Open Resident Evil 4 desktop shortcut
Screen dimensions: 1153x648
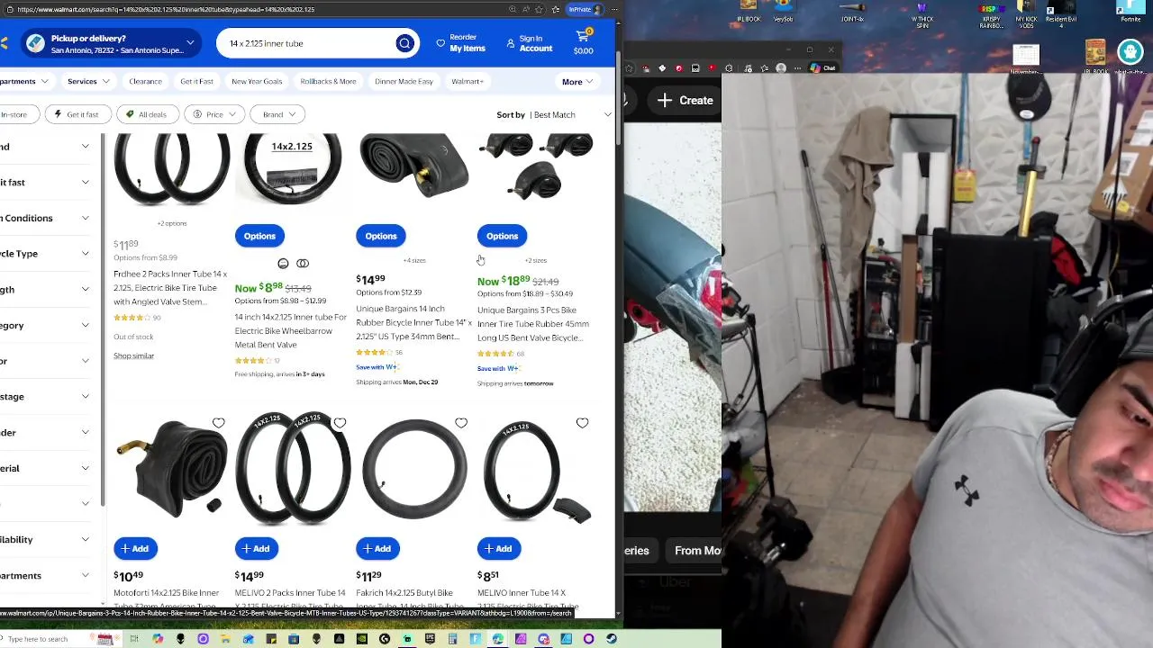(1061, 14)
